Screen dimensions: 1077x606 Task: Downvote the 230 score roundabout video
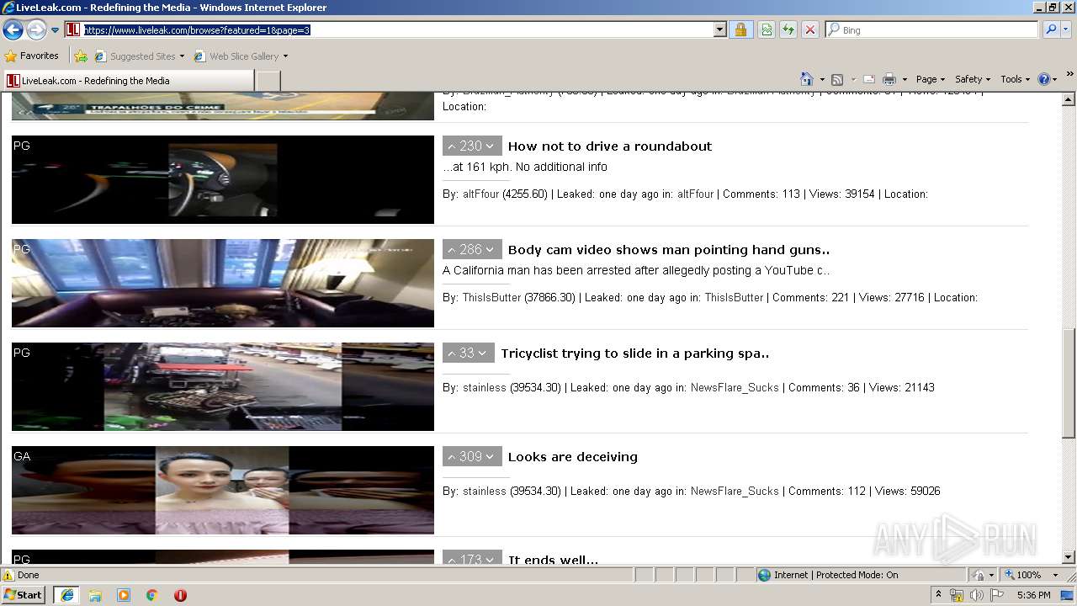tap(490, 146)
